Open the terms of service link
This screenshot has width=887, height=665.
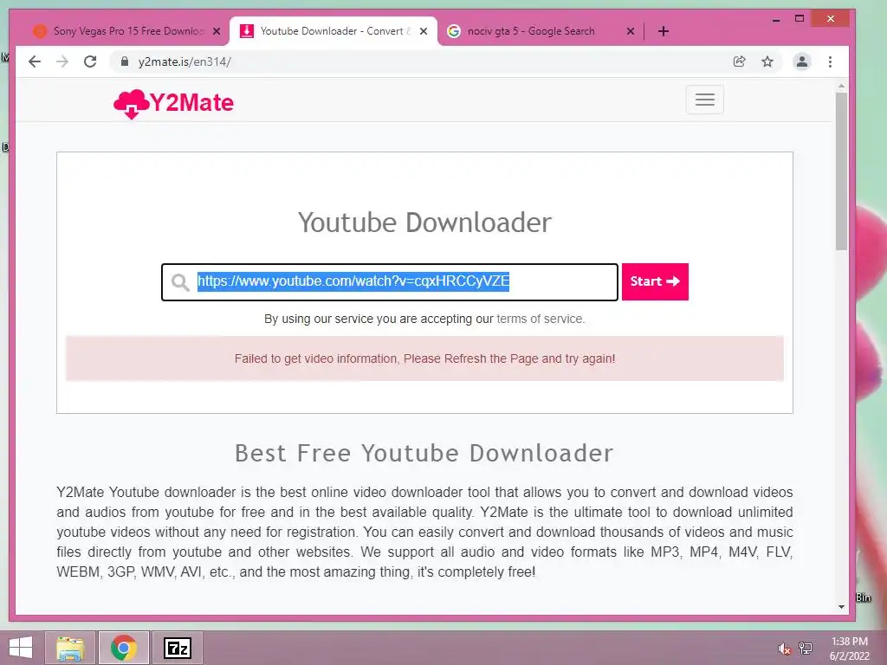(540, 319)
